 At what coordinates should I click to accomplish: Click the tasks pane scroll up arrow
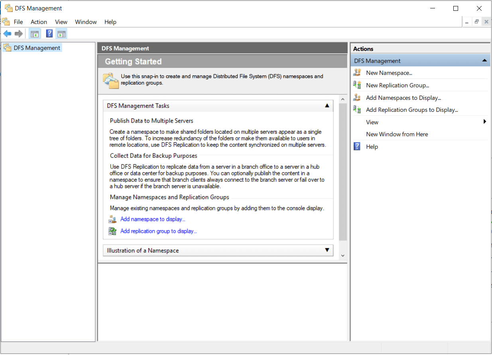tap(343, 99)
